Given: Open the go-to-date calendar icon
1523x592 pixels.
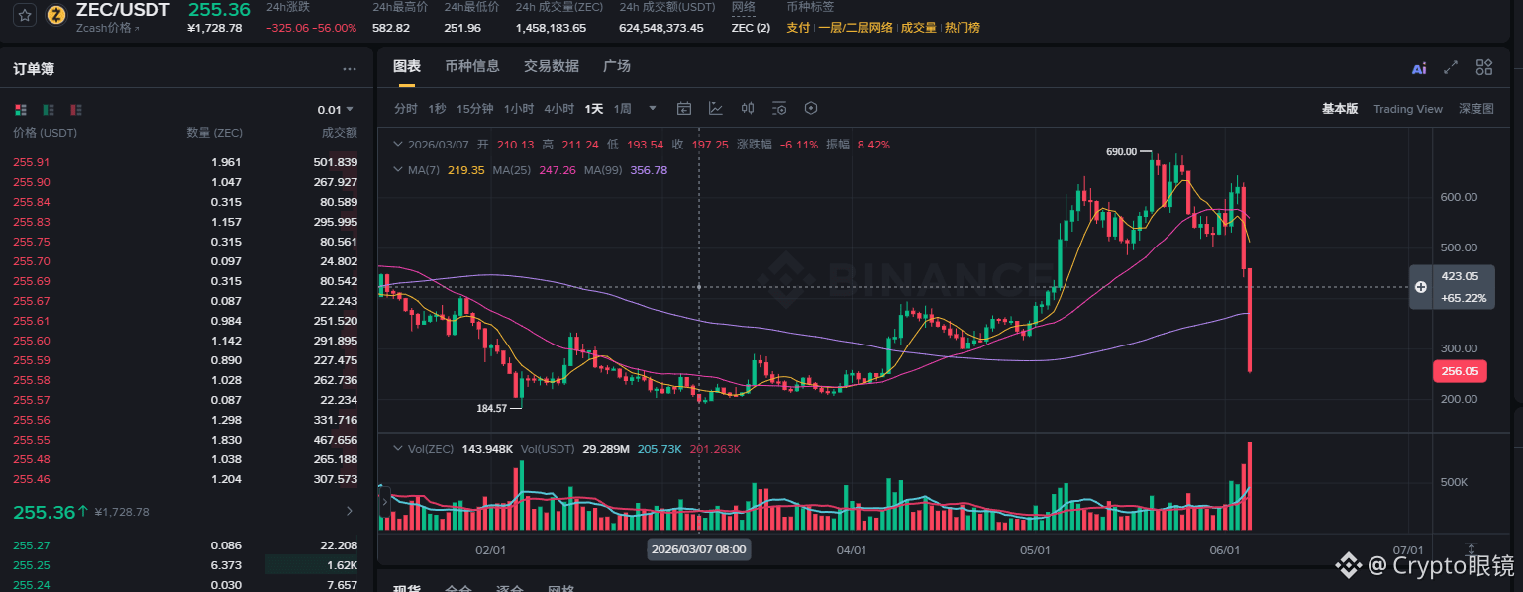Looking at the screenshot, I should click(683, 108).
